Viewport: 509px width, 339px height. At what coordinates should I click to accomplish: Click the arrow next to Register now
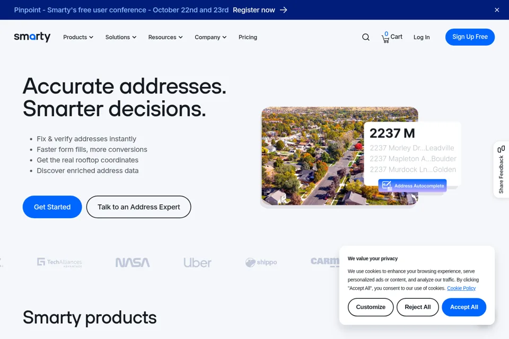283,10
